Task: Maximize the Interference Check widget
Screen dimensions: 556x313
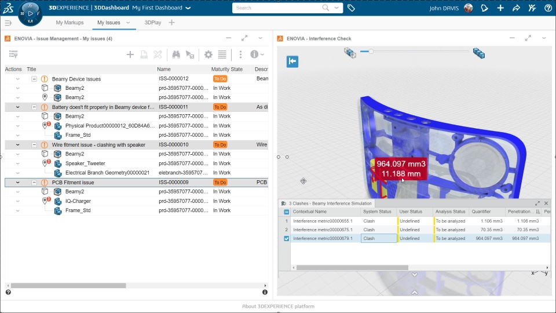Action: (528, 38)
